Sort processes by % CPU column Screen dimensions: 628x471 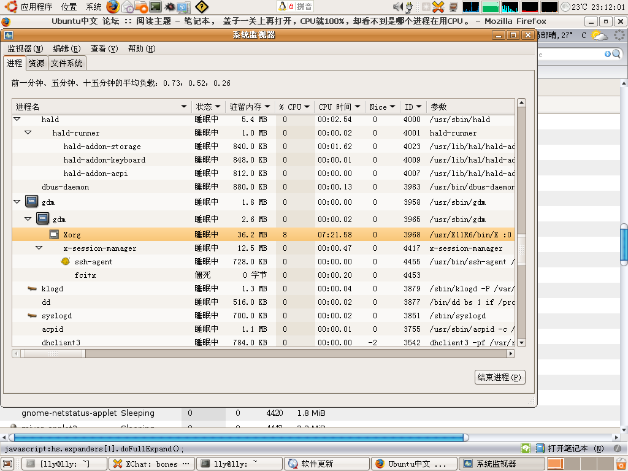pos(295,107)
